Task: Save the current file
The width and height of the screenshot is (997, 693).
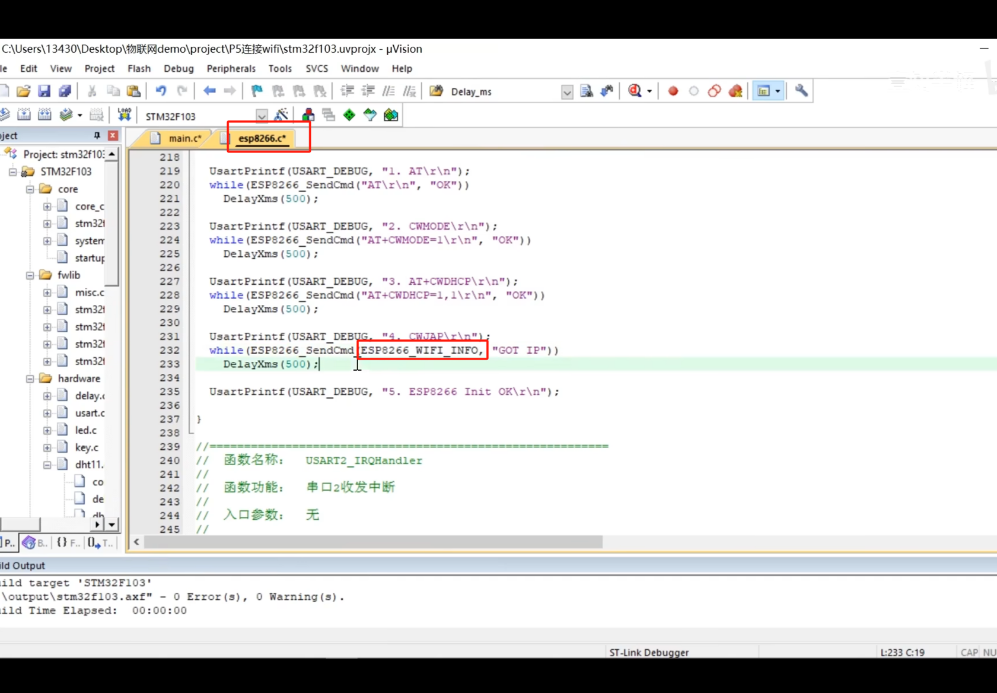Action: pos(44,91)
